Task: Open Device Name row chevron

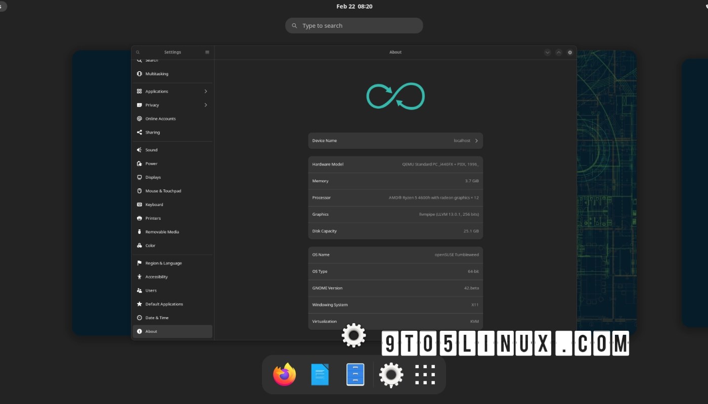Action: [476, 141]
